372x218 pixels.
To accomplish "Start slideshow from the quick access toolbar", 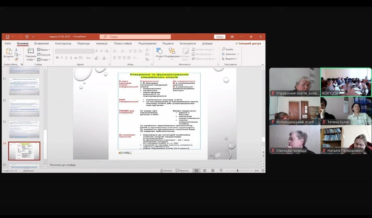I will pos(27,37).
